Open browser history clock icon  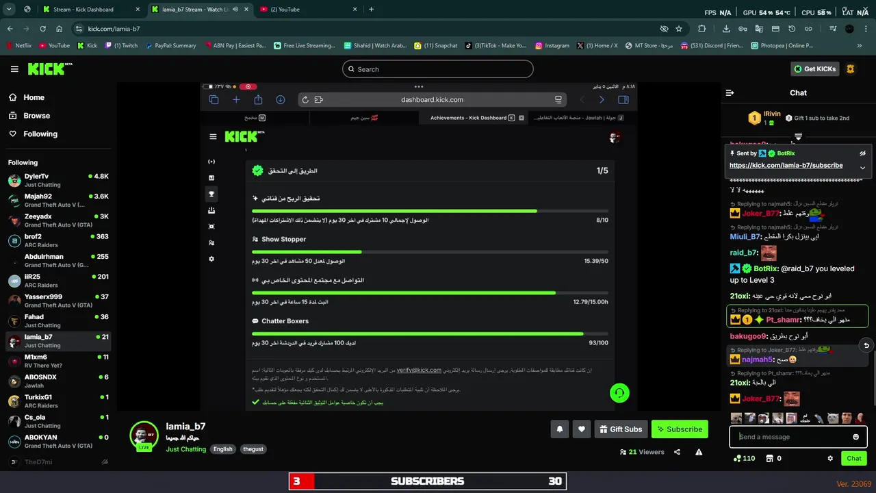tap(792, 29)
